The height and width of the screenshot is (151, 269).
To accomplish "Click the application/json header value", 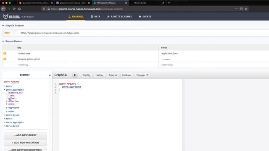I will [x=169, y=53].
